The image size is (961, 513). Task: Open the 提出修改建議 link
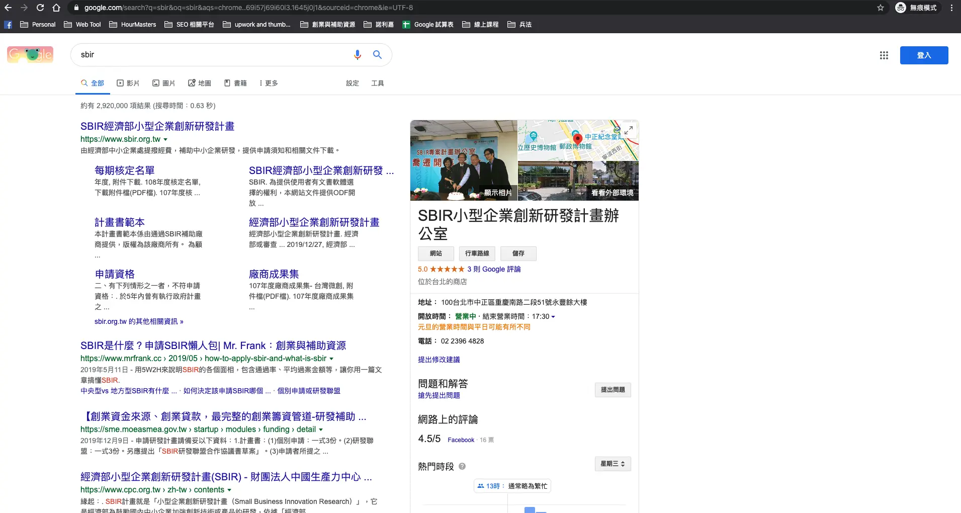439,360
